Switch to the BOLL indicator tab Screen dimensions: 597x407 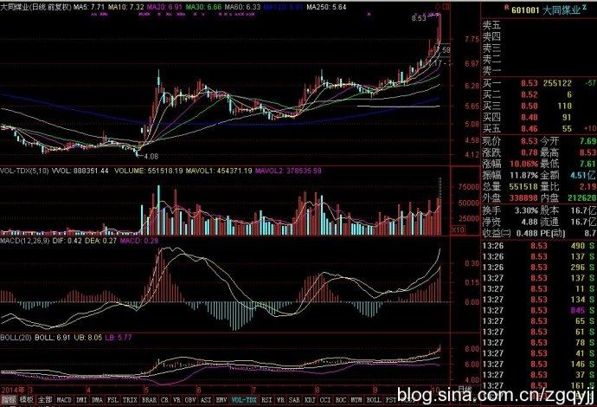(x=374, y=400)
